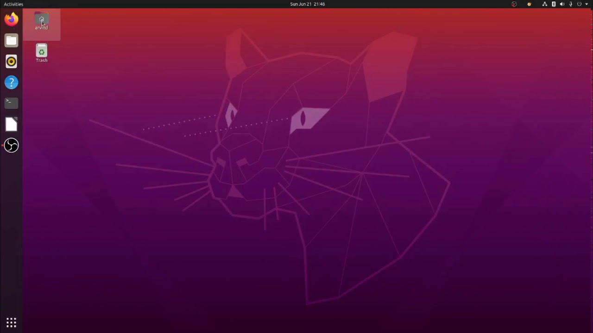Open LibreOffice document icon in dock
593x333 pixels.
11,124
